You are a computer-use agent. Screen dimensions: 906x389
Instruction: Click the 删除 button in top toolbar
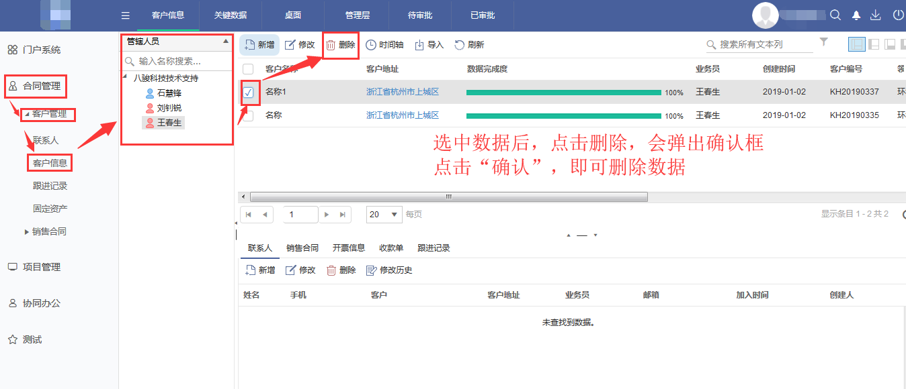(x=341, y=45)
